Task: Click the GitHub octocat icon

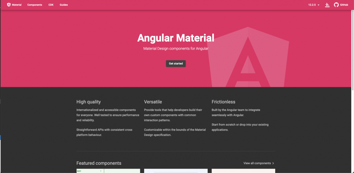Action: (x=336, y=5)
